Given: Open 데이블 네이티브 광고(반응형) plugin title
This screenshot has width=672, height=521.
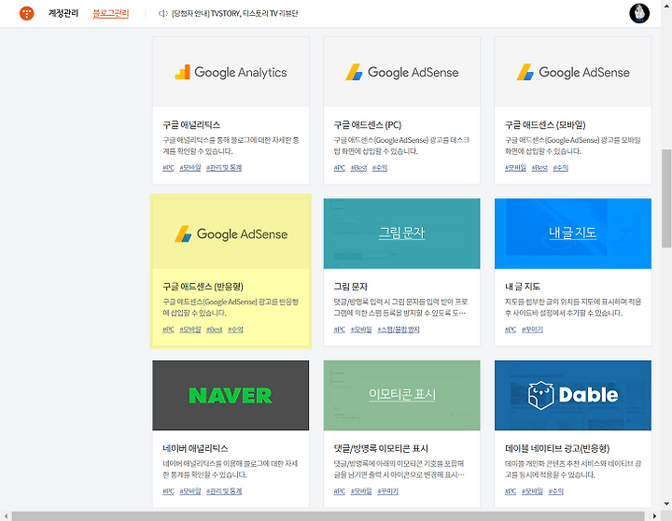Looking at the screenshot, I should click(557, 448).
